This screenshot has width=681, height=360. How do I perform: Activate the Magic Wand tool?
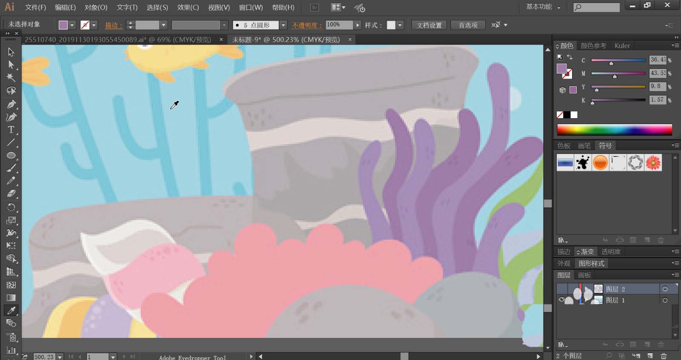coord(11,78)
